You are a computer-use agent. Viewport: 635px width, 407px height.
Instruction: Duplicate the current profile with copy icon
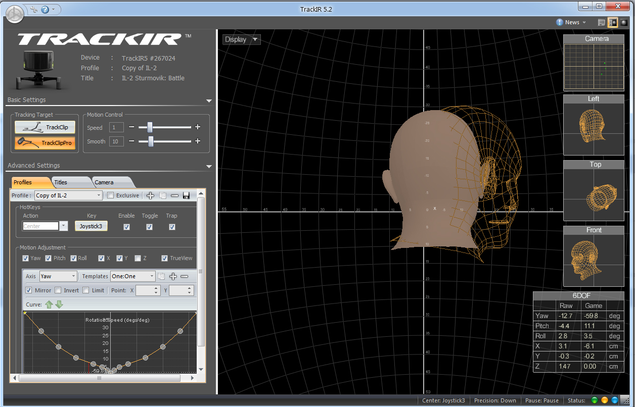tap(162, 195)
